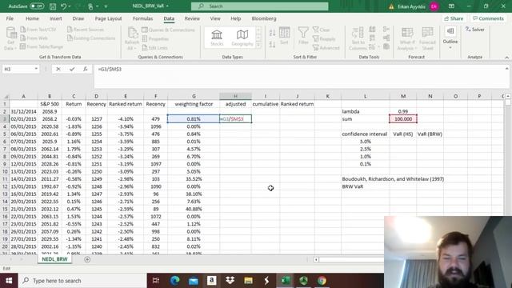Viewport: 512px width, 288px height.
Task: Click the horizontal scrollbar left arrow
Action: tap(316, 259)
